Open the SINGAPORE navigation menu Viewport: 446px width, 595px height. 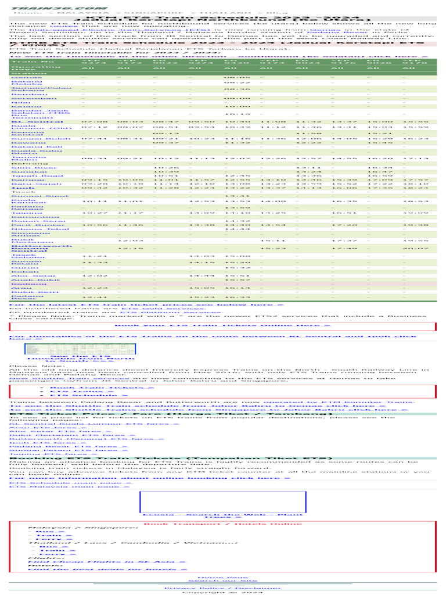[x=154, y=13]
